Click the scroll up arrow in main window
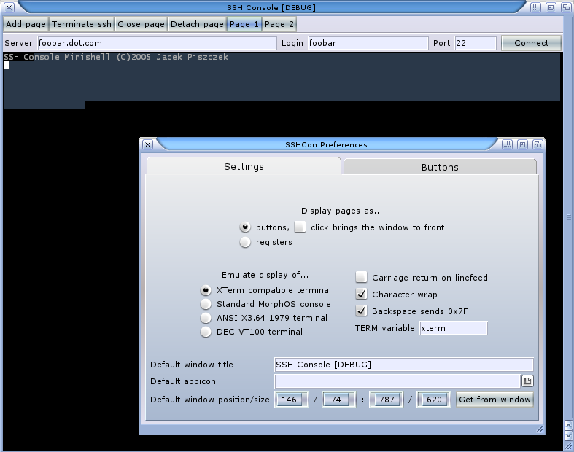Viewport: 574px width, 452px height. tap(568, 424)
